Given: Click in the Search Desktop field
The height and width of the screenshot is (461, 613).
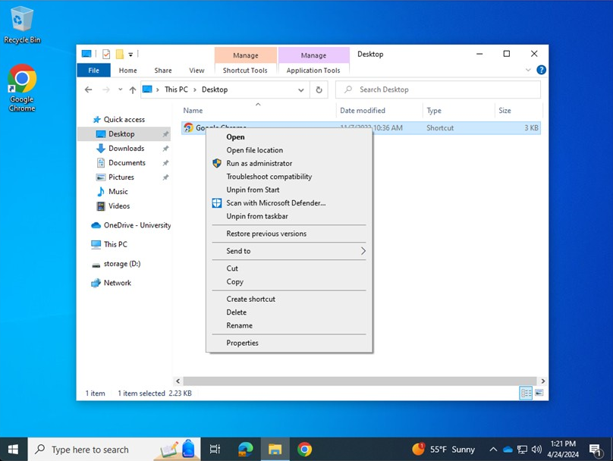Looking at the screenshot, I should (x=439, y=89).
